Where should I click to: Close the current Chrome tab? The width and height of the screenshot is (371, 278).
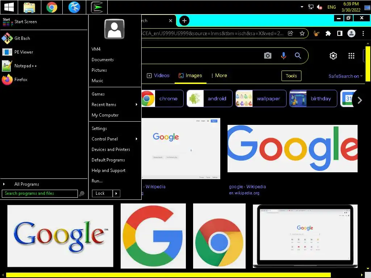[x=171, y=21]
